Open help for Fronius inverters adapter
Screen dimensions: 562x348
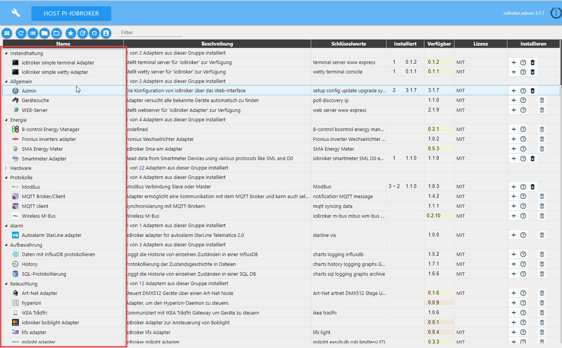point(523,139)
